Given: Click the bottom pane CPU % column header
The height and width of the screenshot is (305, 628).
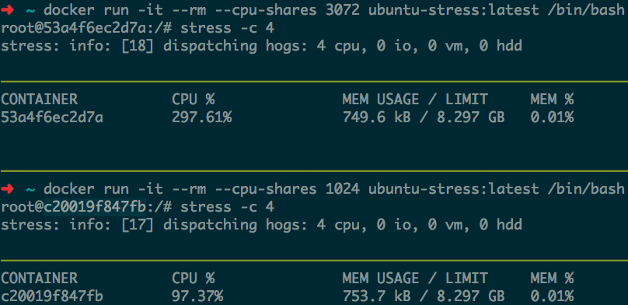Looking at the screenshot, I should [x=194, y=278].
